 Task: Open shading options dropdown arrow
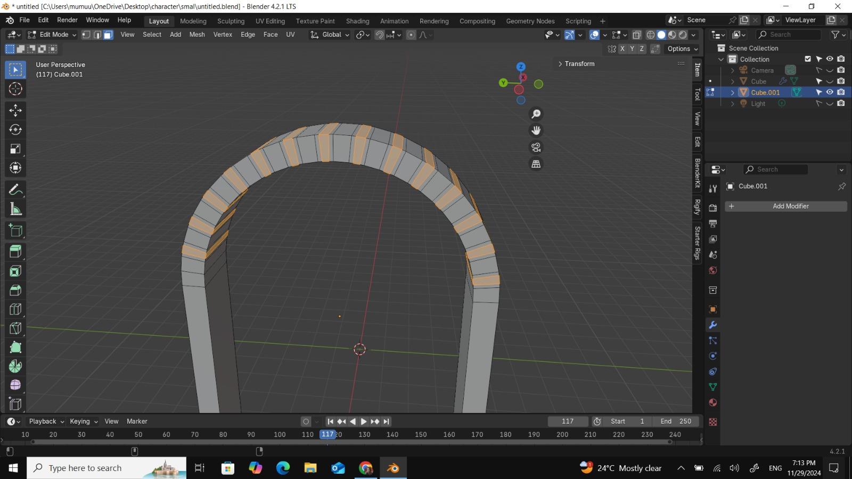693,35
